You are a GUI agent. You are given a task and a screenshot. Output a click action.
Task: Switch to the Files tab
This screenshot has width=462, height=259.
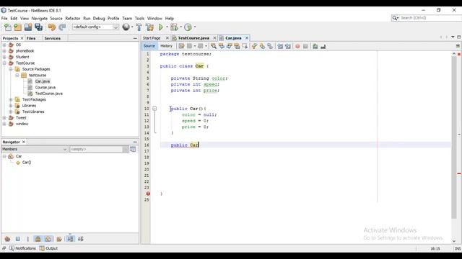[x=31, y=38]
